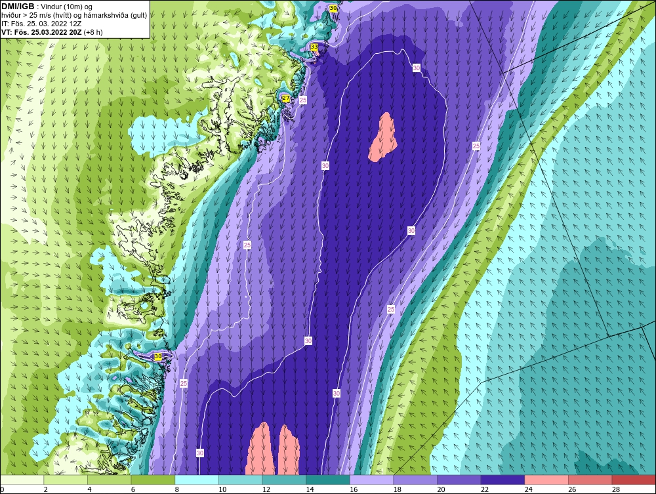Pick the legend scale value "20"

point(441,489)
